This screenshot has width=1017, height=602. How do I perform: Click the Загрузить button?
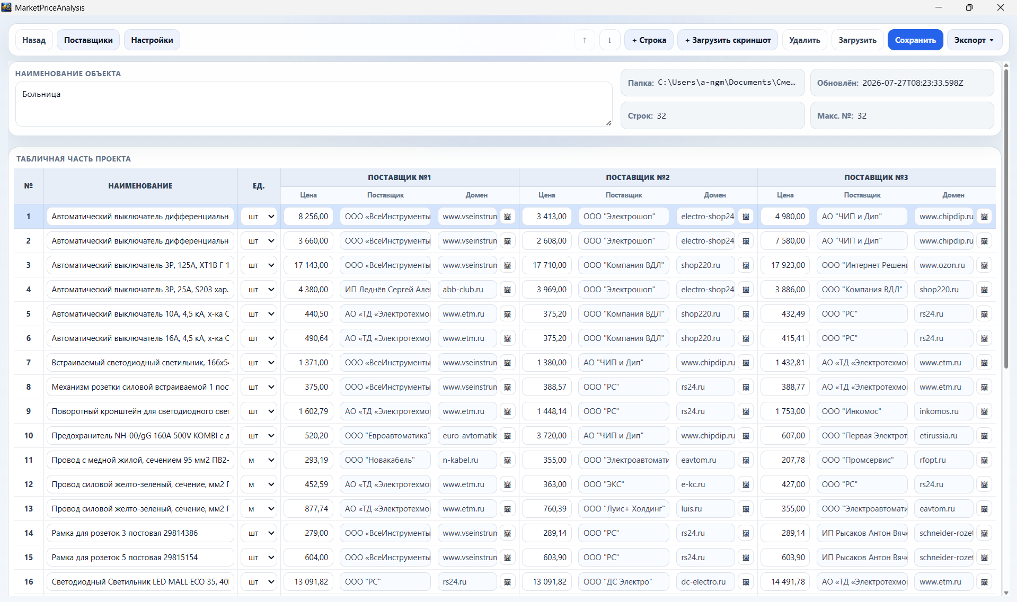click(857, 40)
